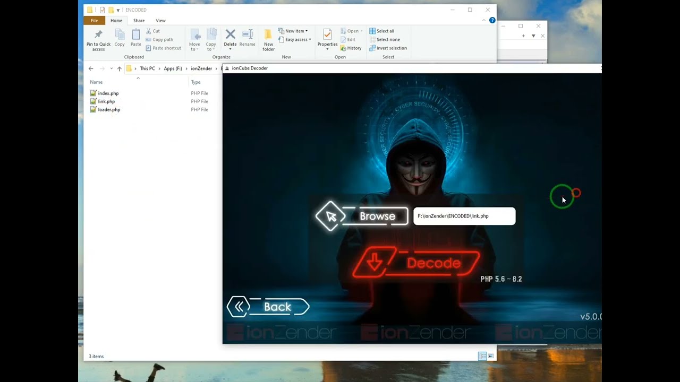The width and height of the screenshot is (680, 382).
Task: Switch to the Share ribbon tab
Action: tap(139, 21)
